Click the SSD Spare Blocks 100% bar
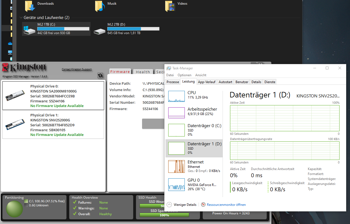 click(164, 215)
